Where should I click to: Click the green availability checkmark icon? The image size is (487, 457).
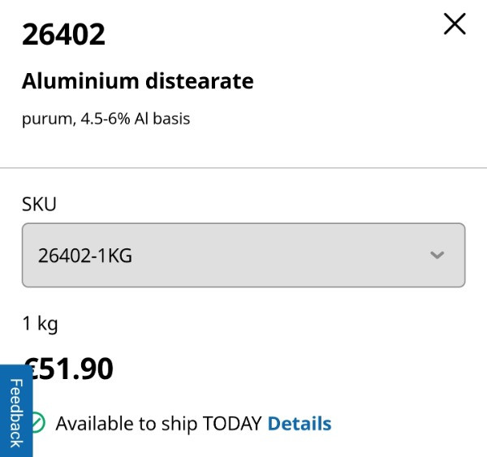(x=37, y=423)
